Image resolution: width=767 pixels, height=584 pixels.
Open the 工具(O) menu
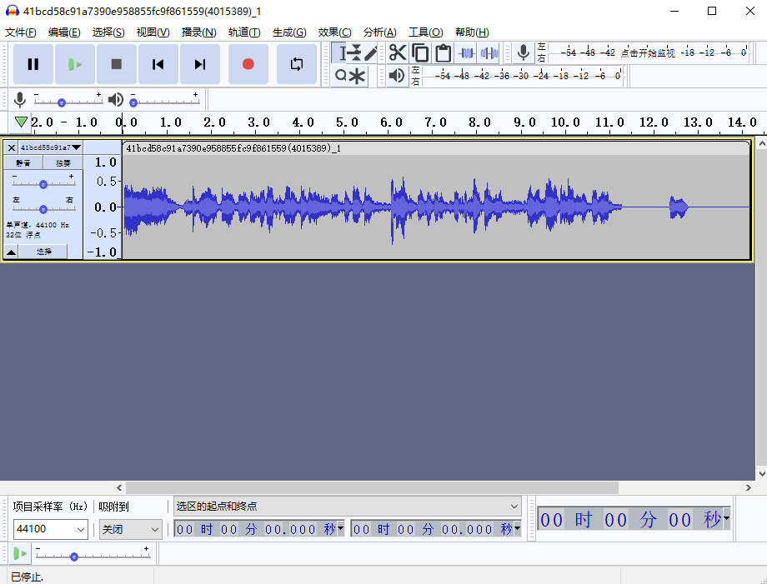425,32
